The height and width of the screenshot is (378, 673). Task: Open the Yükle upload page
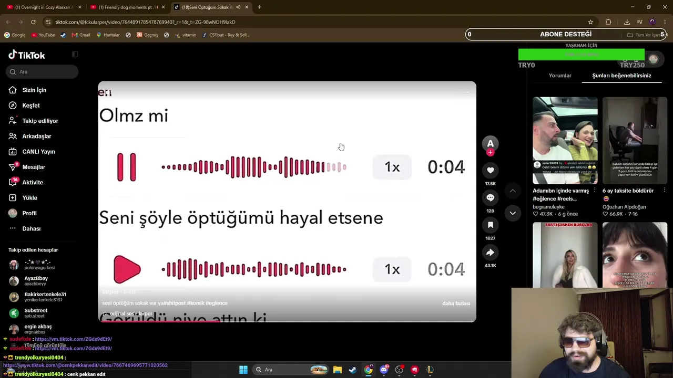click(29, 198)
